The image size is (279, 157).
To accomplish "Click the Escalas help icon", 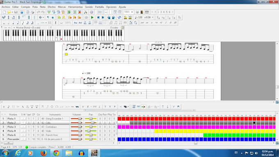I will (122, 28).
